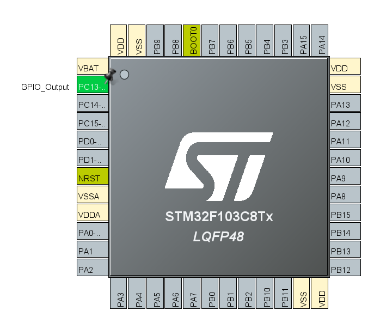Select the PB2 pin
368x323 pixels.
coord(247,293)
